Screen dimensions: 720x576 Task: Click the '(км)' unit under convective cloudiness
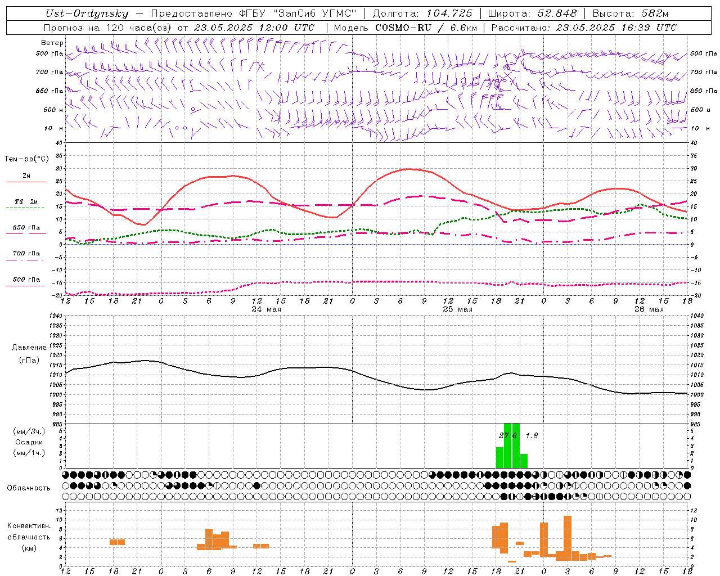click(x=29, y=548)
